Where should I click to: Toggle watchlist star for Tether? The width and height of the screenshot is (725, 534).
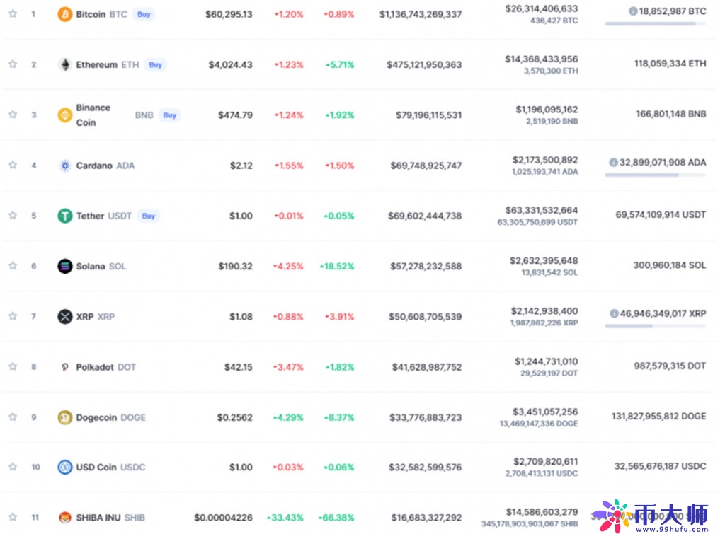tap(13, 215)
